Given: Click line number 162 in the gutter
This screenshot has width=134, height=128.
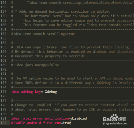Looking at the screenshot, I should (3, 34).
